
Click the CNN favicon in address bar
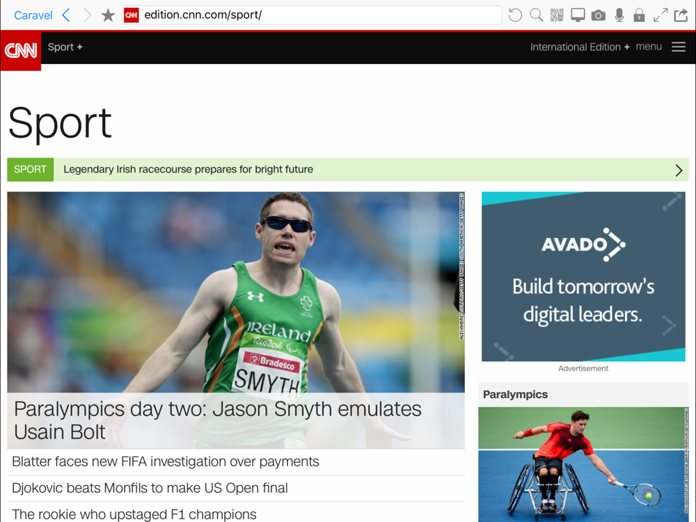tap(132, 15)
